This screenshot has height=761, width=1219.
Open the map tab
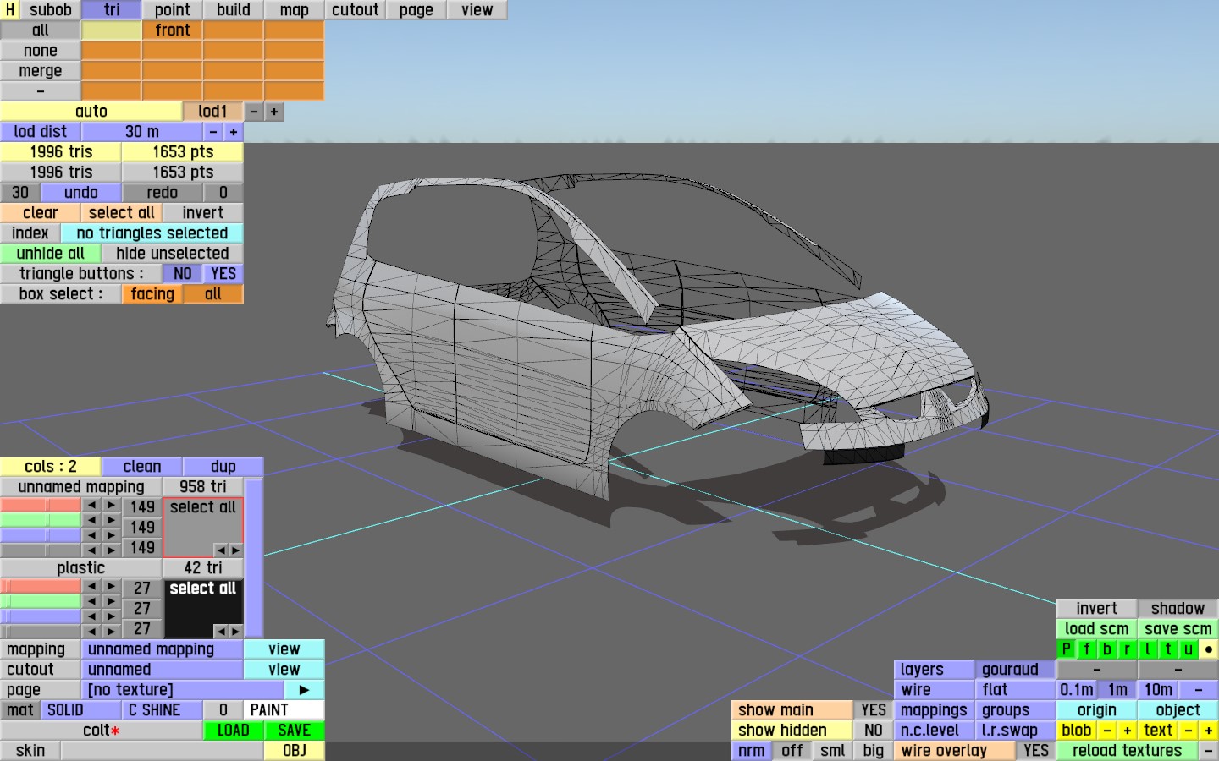coord(295,10)
